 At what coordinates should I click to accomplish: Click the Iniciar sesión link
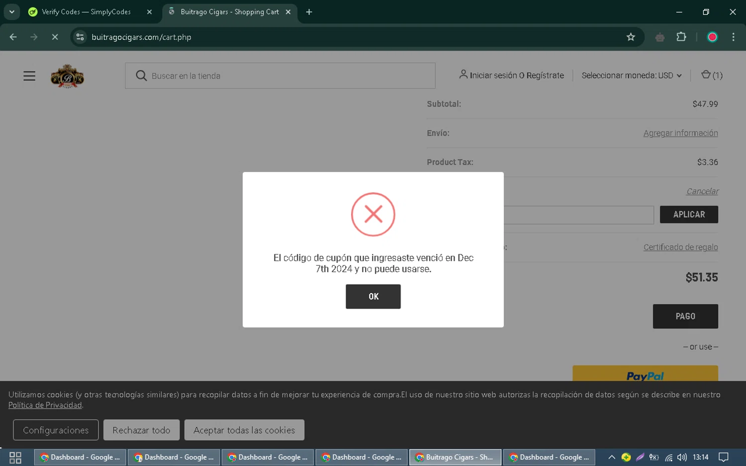click(493, 76)
